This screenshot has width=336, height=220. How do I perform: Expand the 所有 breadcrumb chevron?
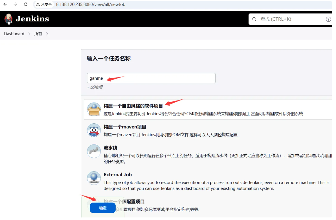[47, 34]
